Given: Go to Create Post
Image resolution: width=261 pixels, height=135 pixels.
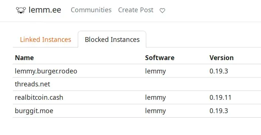Looking at the screenshot, I should point(135,10).
